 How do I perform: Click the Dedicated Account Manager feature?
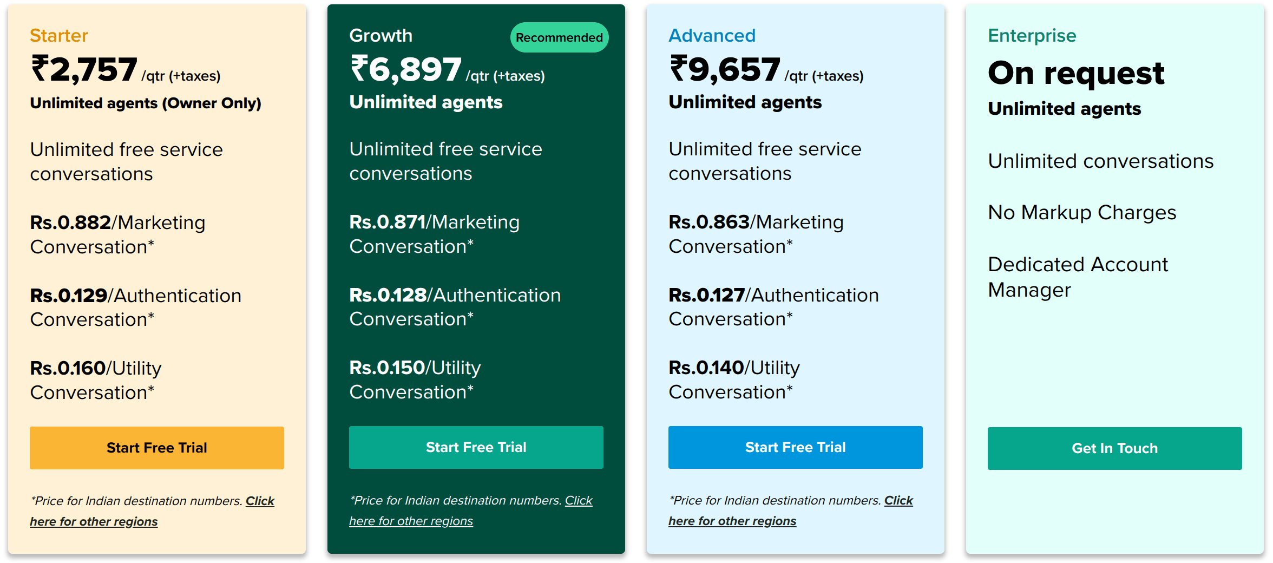click(1077, 277)
